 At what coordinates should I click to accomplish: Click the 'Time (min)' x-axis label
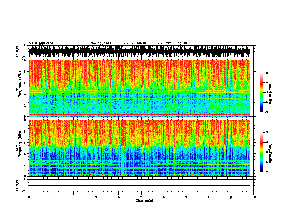click(144, 200)
